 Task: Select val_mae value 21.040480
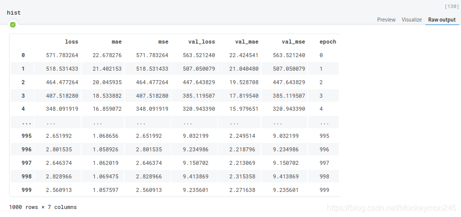coord(244,69)
